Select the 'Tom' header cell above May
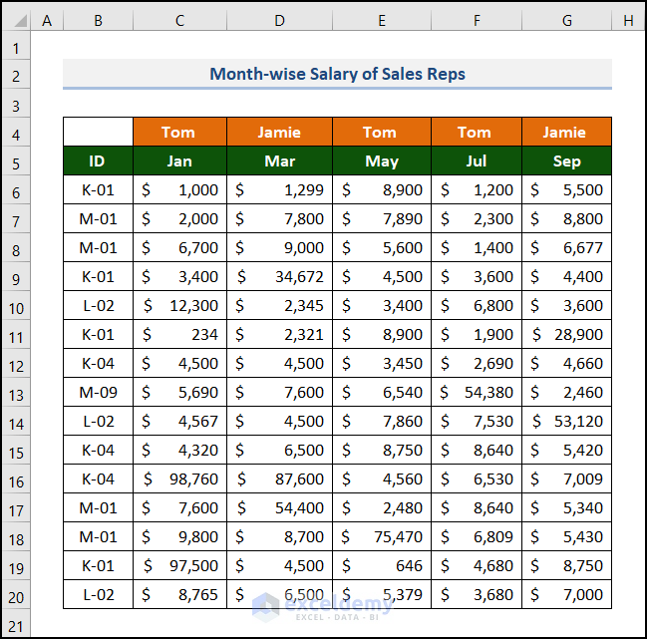 [382, 132]
